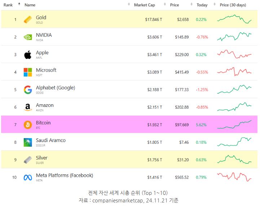Click Saudi Aramco's price $7.46

pos(184,142)
